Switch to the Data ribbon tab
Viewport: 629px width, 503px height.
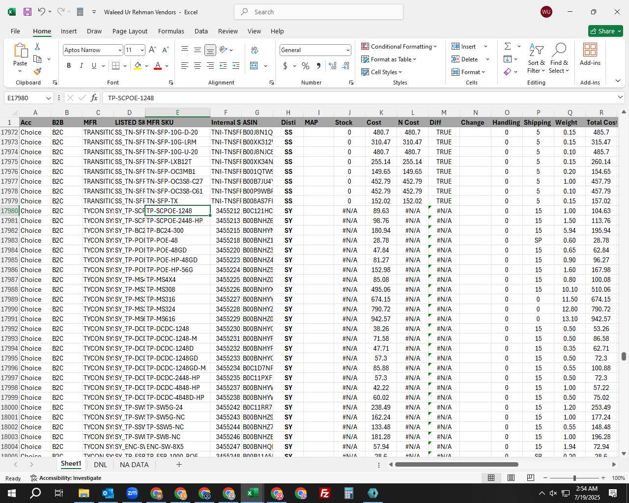click(201, 31)
